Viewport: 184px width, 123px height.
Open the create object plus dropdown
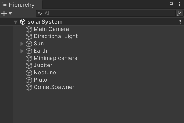click(x=6, y=13)
